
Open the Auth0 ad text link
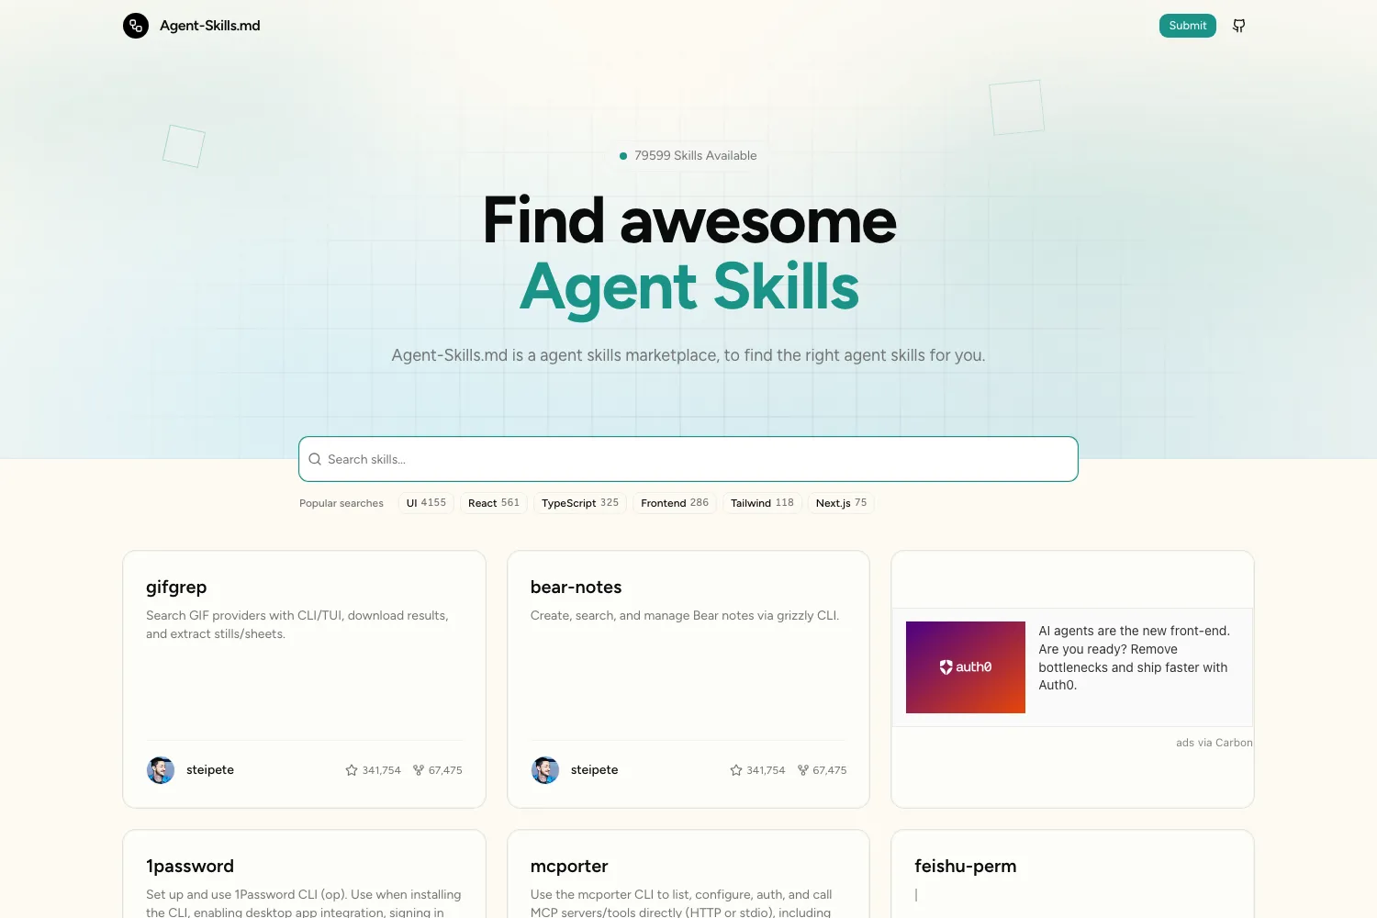coord(1135,658)
